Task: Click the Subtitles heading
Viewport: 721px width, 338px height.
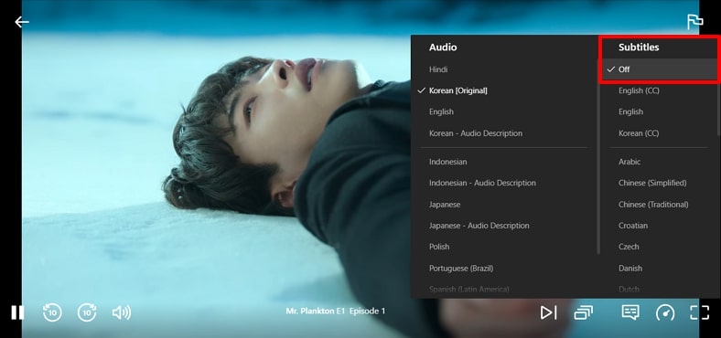Action: (639, 48)
